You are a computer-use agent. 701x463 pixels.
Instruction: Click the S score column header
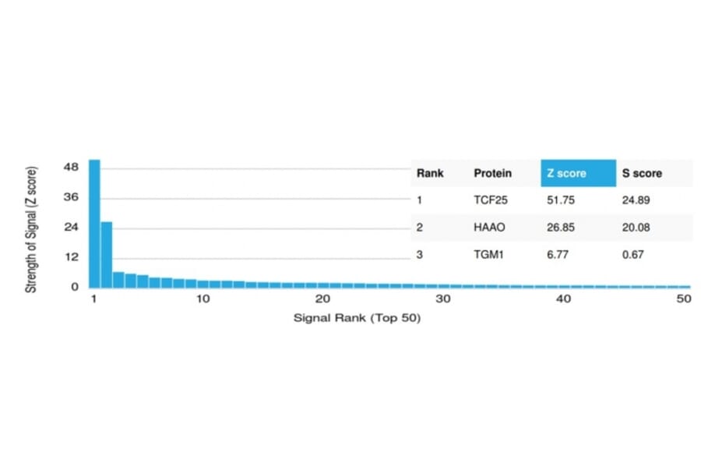tap(641, 173)
